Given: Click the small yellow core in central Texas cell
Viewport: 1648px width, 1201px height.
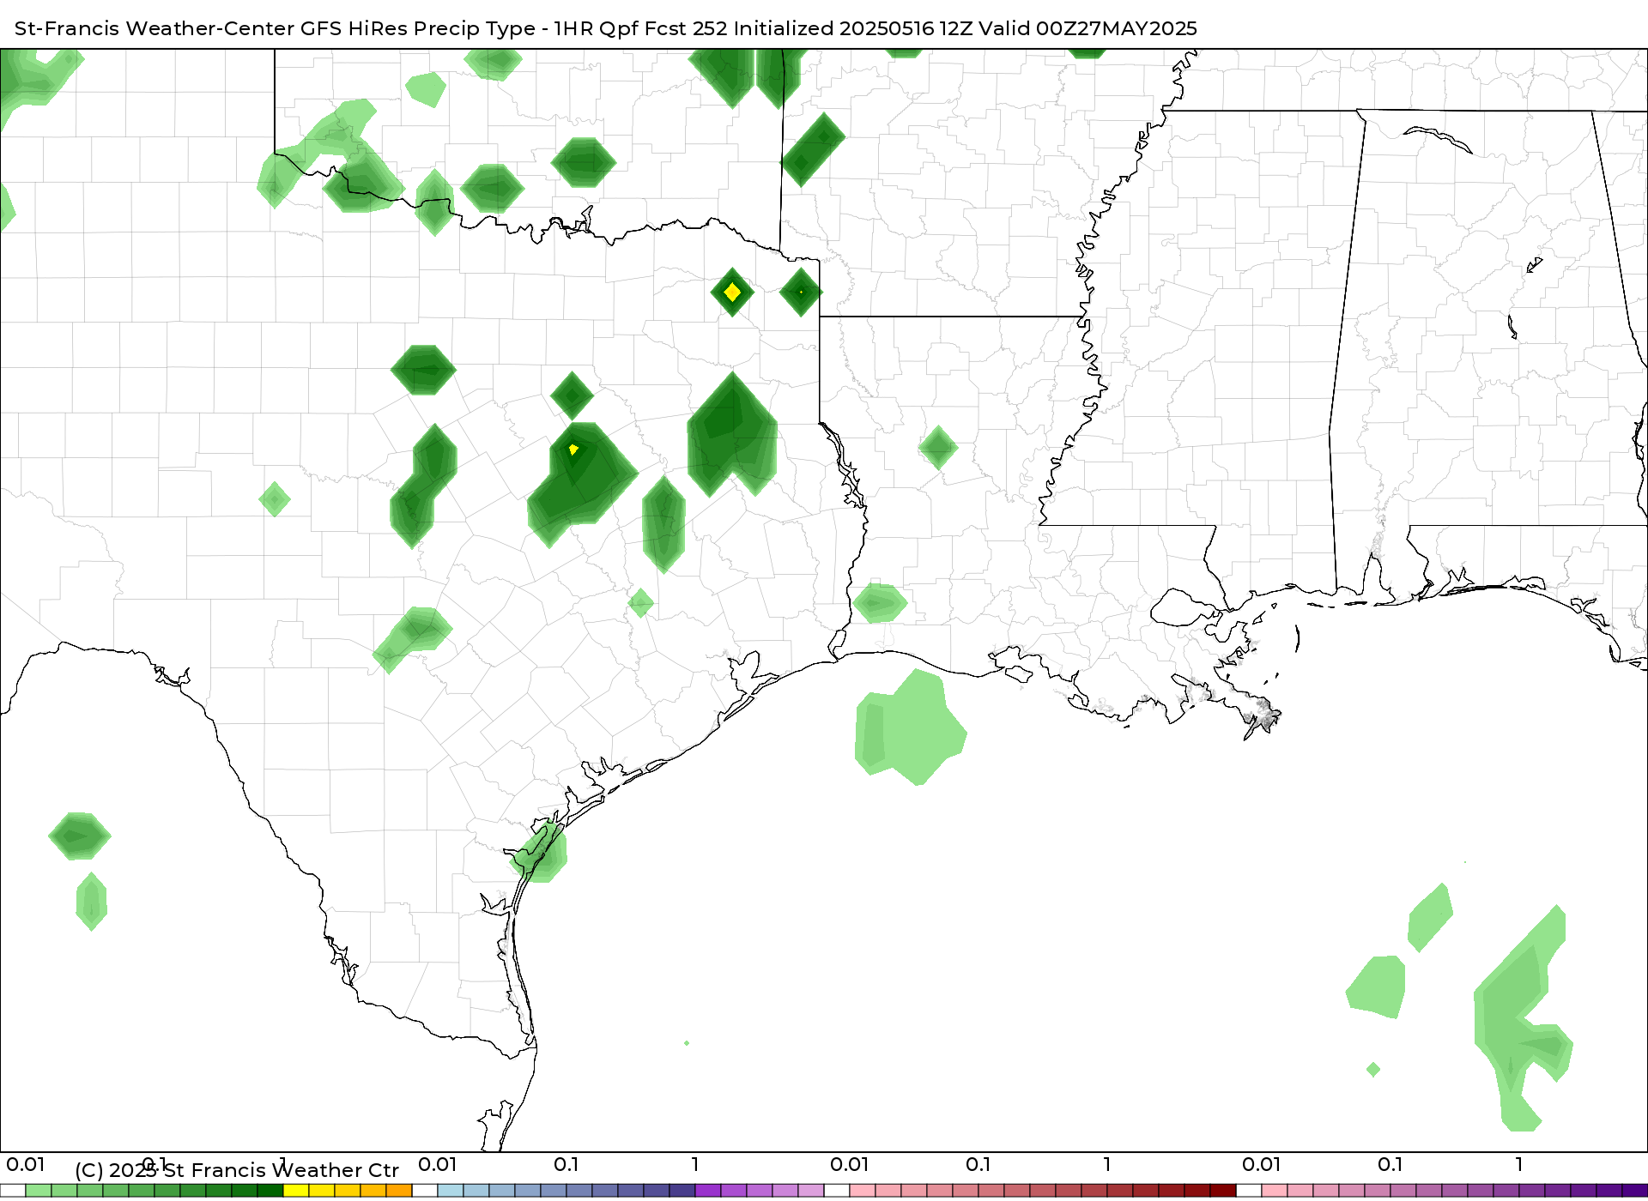Looking at the screenshot, I should (x=573, y=450).
